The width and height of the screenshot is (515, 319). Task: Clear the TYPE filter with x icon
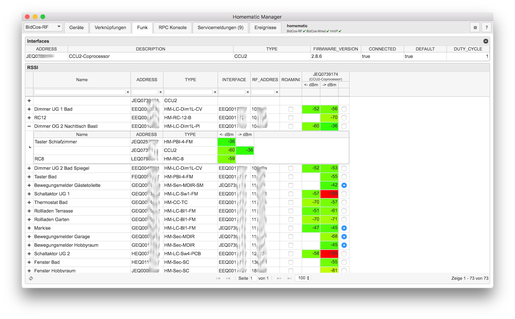pyautogui.click(x=215, y=92)
